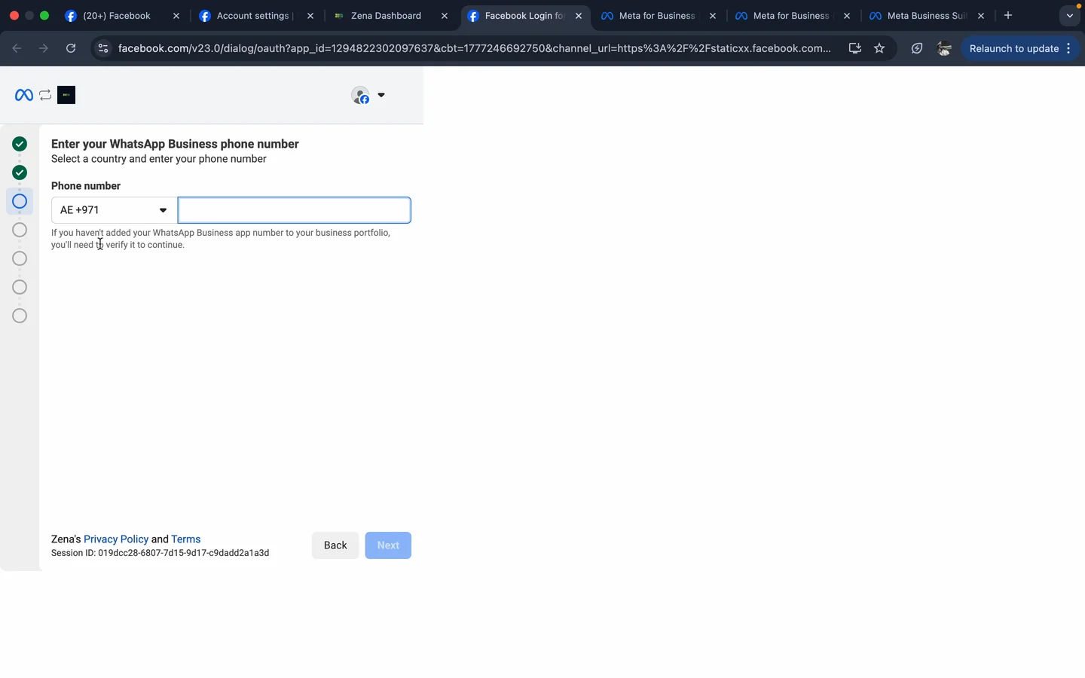Select the Facebook Login tab
The height and width of the screenshot is (678, 1085).
click(x=524, y=15)
